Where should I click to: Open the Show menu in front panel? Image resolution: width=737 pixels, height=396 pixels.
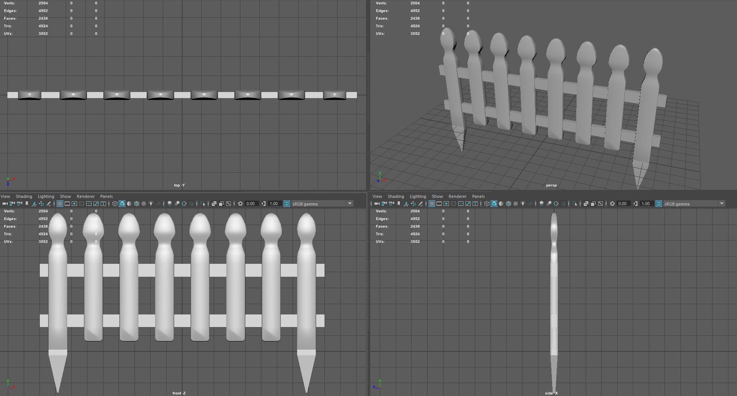tap(66, 196)
